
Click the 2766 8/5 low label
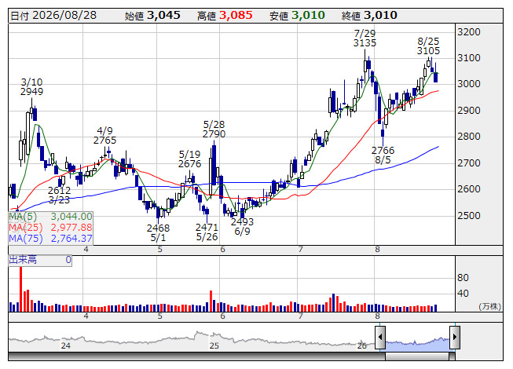[383, 155]
